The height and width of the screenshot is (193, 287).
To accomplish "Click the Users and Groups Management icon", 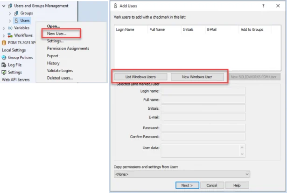I will point(10,6).
